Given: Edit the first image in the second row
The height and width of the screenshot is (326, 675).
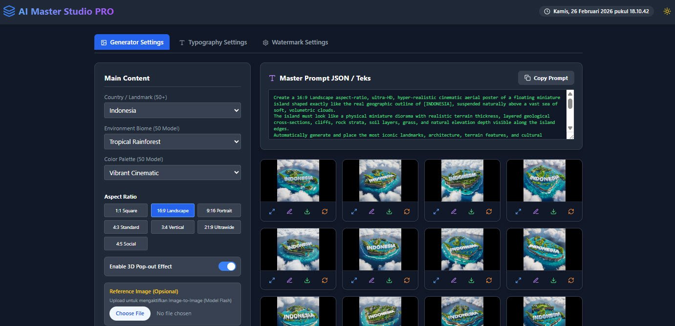Looking at the screenshot, I should pos(290,280).
